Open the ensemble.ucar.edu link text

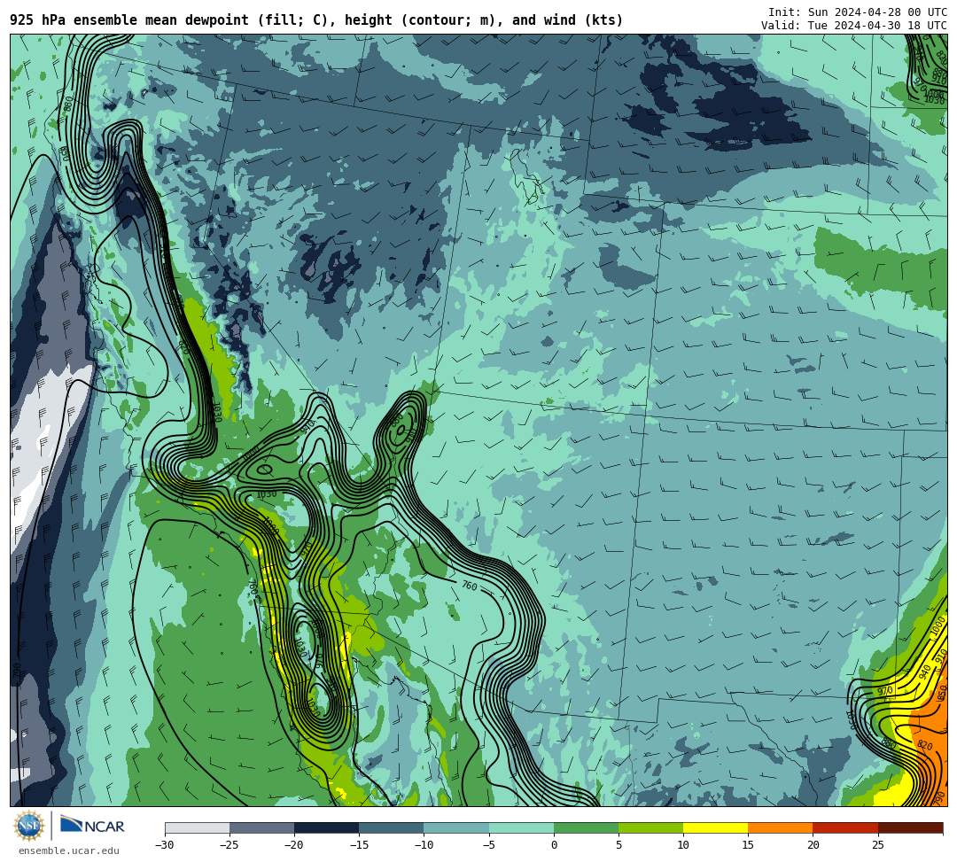[x=68, y=850]
